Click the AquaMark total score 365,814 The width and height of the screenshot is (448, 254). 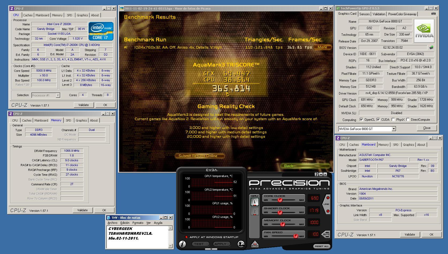(x=231, y=88)
